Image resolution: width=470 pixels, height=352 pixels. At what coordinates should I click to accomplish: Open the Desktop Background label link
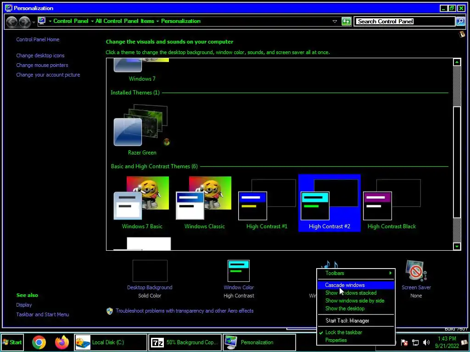click(x=150, y=287)
